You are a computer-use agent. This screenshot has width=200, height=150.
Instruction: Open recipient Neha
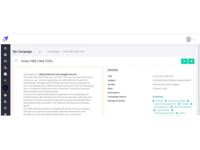click(182, 113)
